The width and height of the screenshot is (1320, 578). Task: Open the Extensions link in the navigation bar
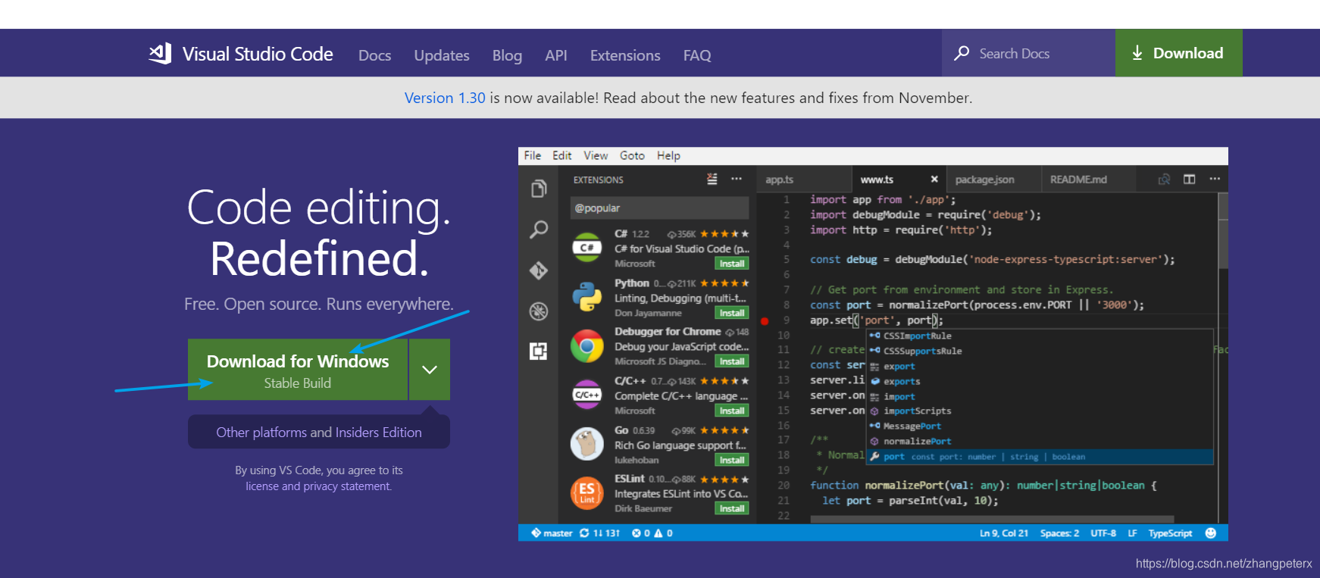click(625, 55)
